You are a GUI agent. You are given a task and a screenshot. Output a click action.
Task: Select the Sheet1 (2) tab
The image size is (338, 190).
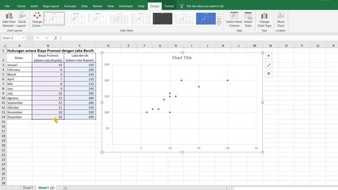click(x=46, y=188)
